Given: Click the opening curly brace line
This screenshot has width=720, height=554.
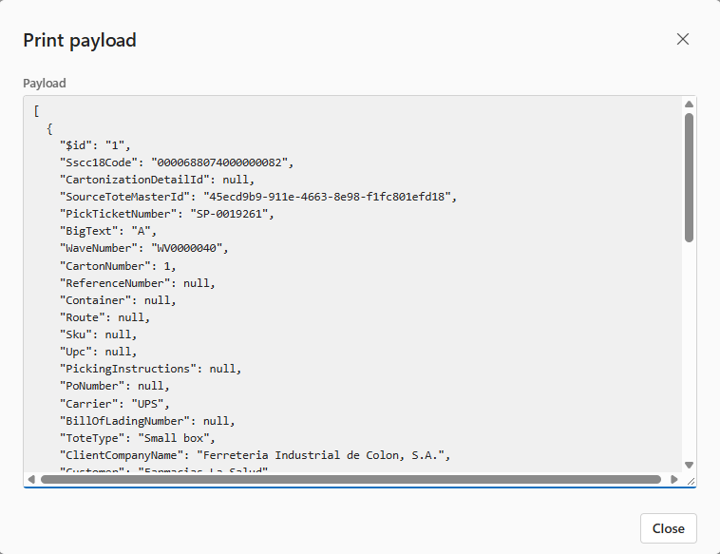Looking at the screenshot, I should tap(49, 128).
